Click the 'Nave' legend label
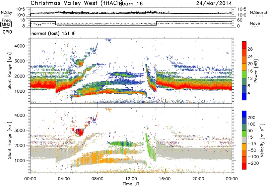268x186 pixels. (255, 24)
